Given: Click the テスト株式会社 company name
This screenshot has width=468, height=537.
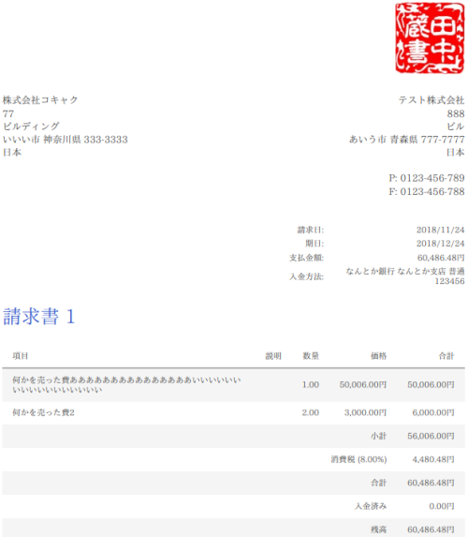Looking at the screenshot, I should (431, 100).
